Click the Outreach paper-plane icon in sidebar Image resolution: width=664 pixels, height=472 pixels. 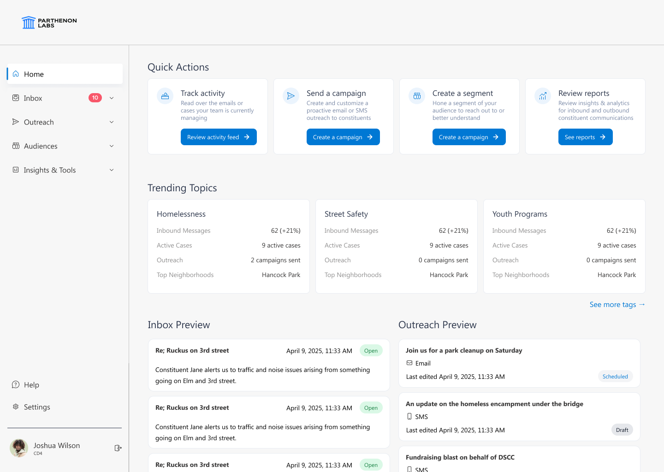pos(16,122)
